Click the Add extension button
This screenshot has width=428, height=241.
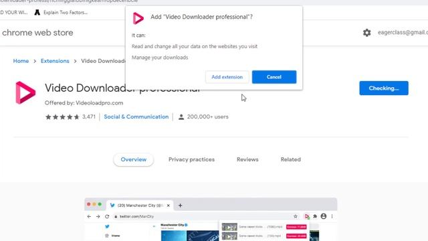point(227,77)
